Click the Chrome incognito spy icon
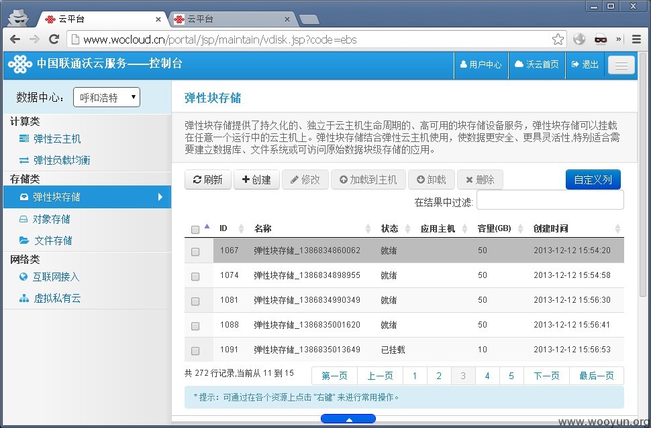Viewport: 651px width, 428px height. (x=18, y=18)
